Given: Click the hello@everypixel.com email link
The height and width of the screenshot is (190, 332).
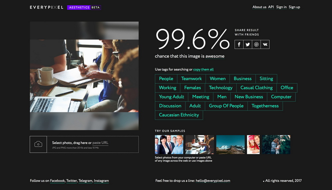Looking at the screenshot, I should click(x=213, y=181).
